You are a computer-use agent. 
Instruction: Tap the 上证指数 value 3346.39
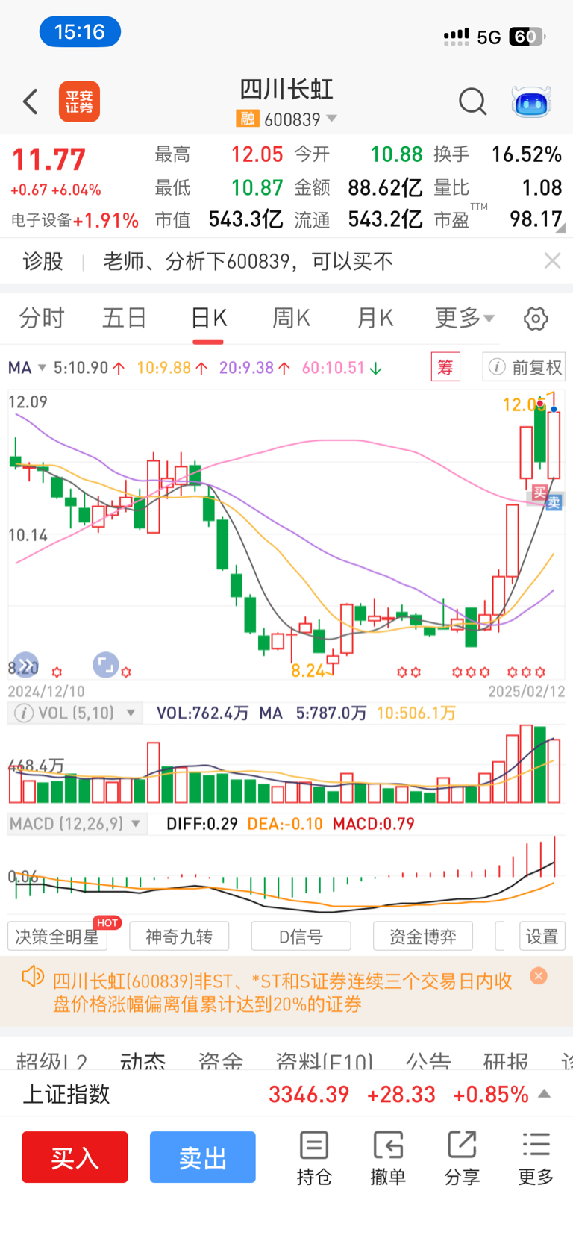click(x=309, y=1095)
